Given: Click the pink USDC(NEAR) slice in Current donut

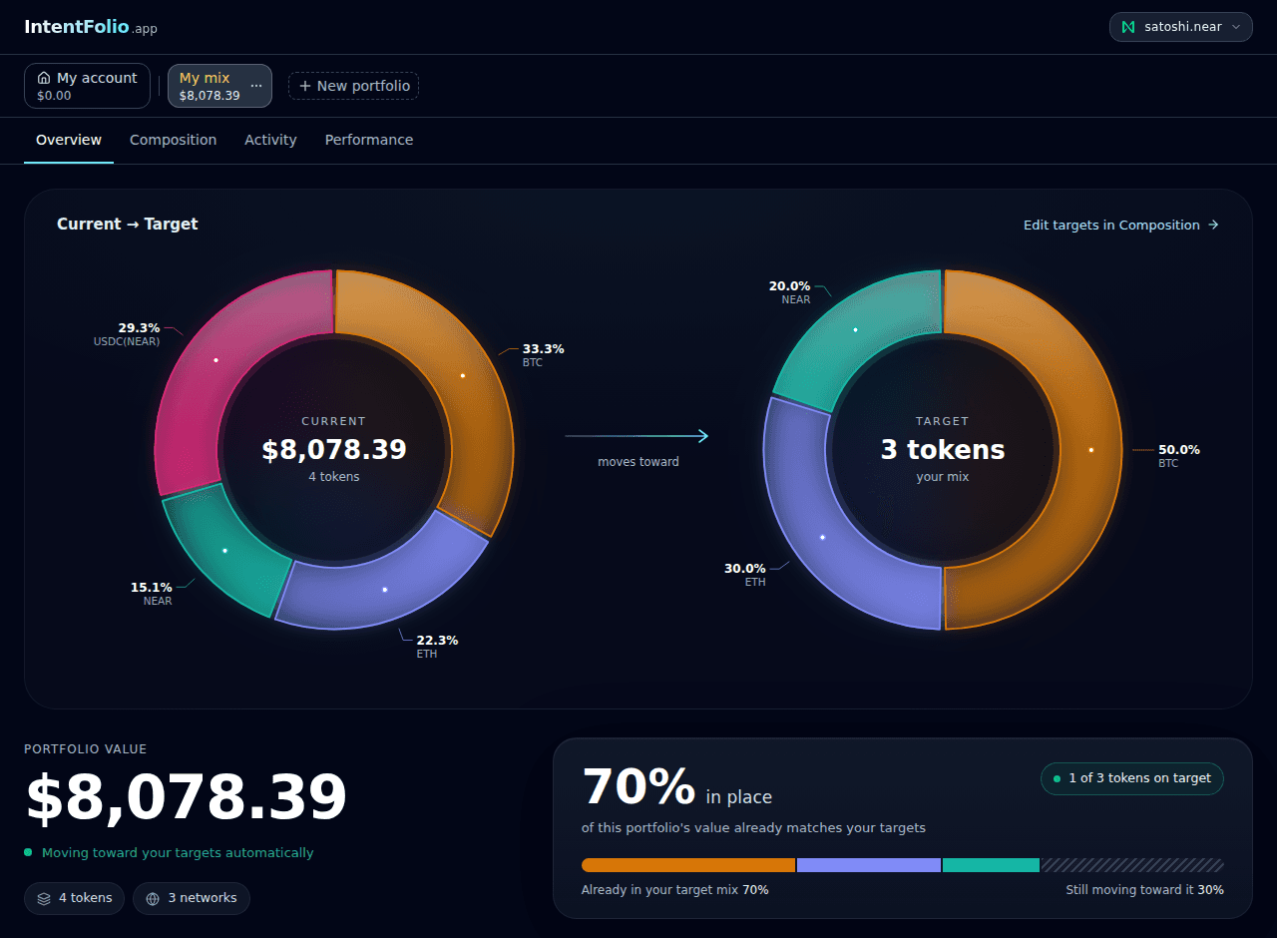Looking at the screenshot, I should tap(215, 359).
